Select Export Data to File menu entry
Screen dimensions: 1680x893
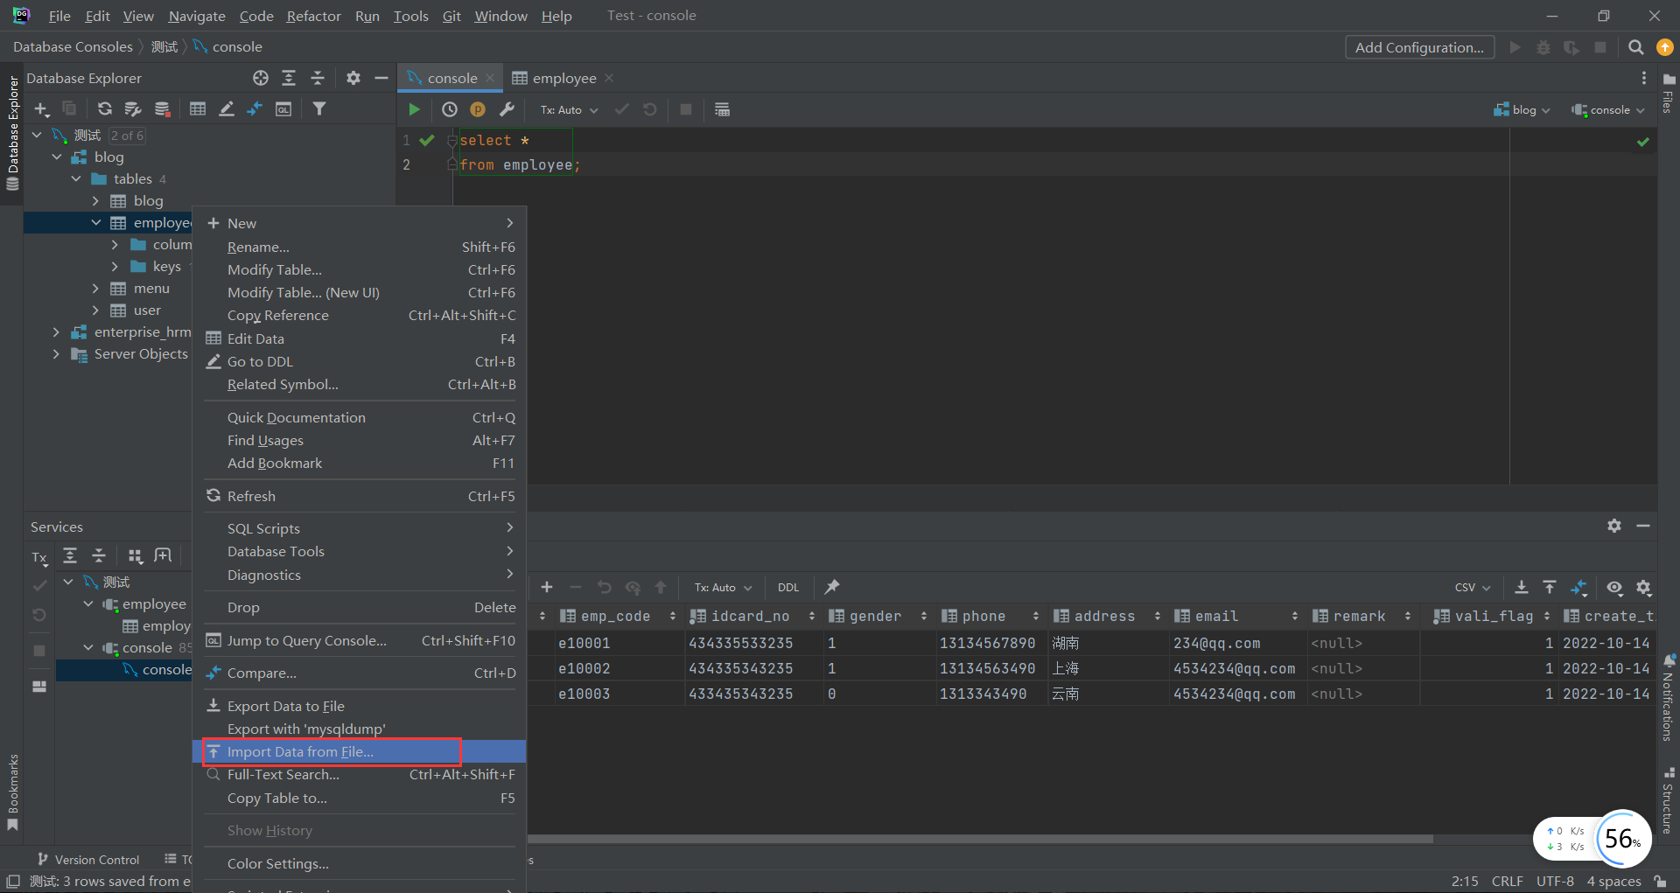point(359,706)
